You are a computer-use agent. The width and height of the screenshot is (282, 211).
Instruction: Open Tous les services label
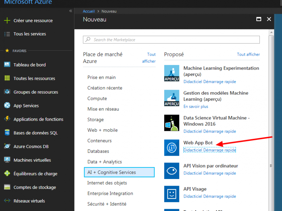coord(30,34)
